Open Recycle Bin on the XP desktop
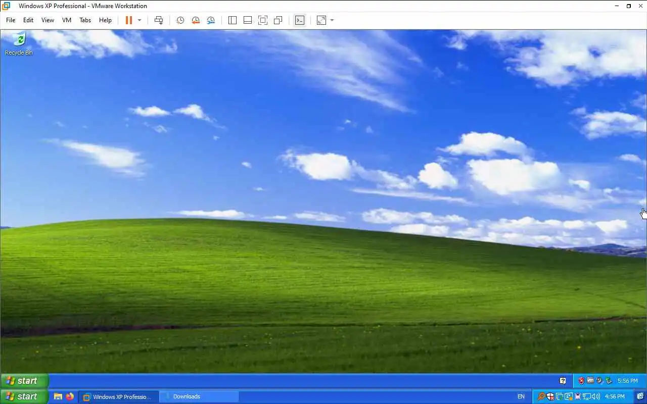Screen dimensions: 647x404 click(x=19, y=44)
